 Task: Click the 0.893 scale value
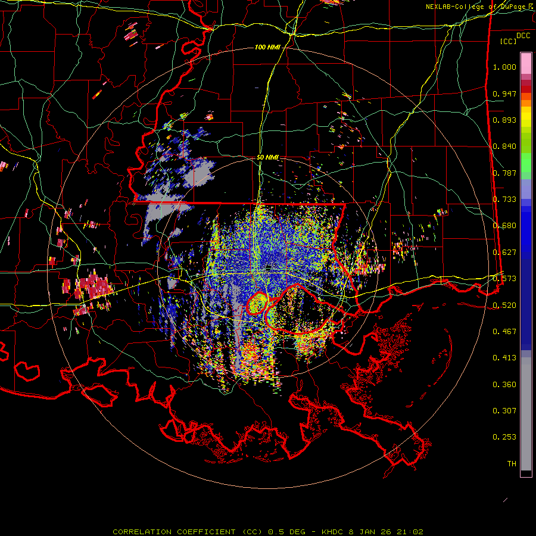click(x=504, y=120)
